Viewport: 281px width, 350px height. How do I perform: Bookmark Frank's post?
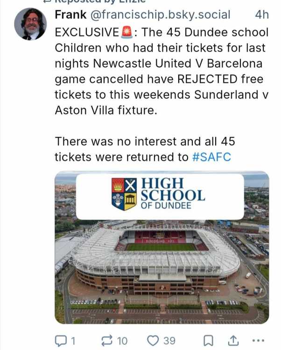click(x=210, y=341)
